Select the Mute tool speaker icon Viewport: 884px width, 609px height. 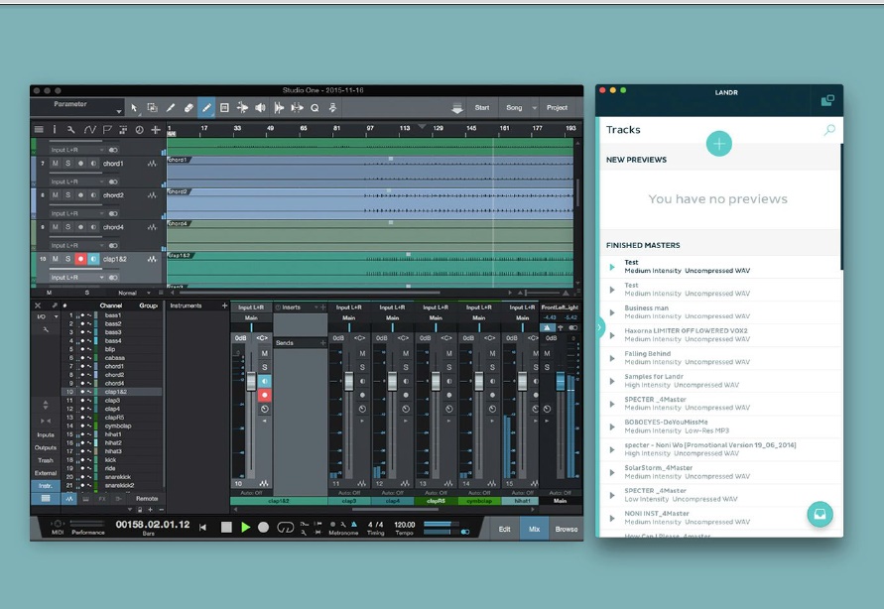(x=260, y=107)
